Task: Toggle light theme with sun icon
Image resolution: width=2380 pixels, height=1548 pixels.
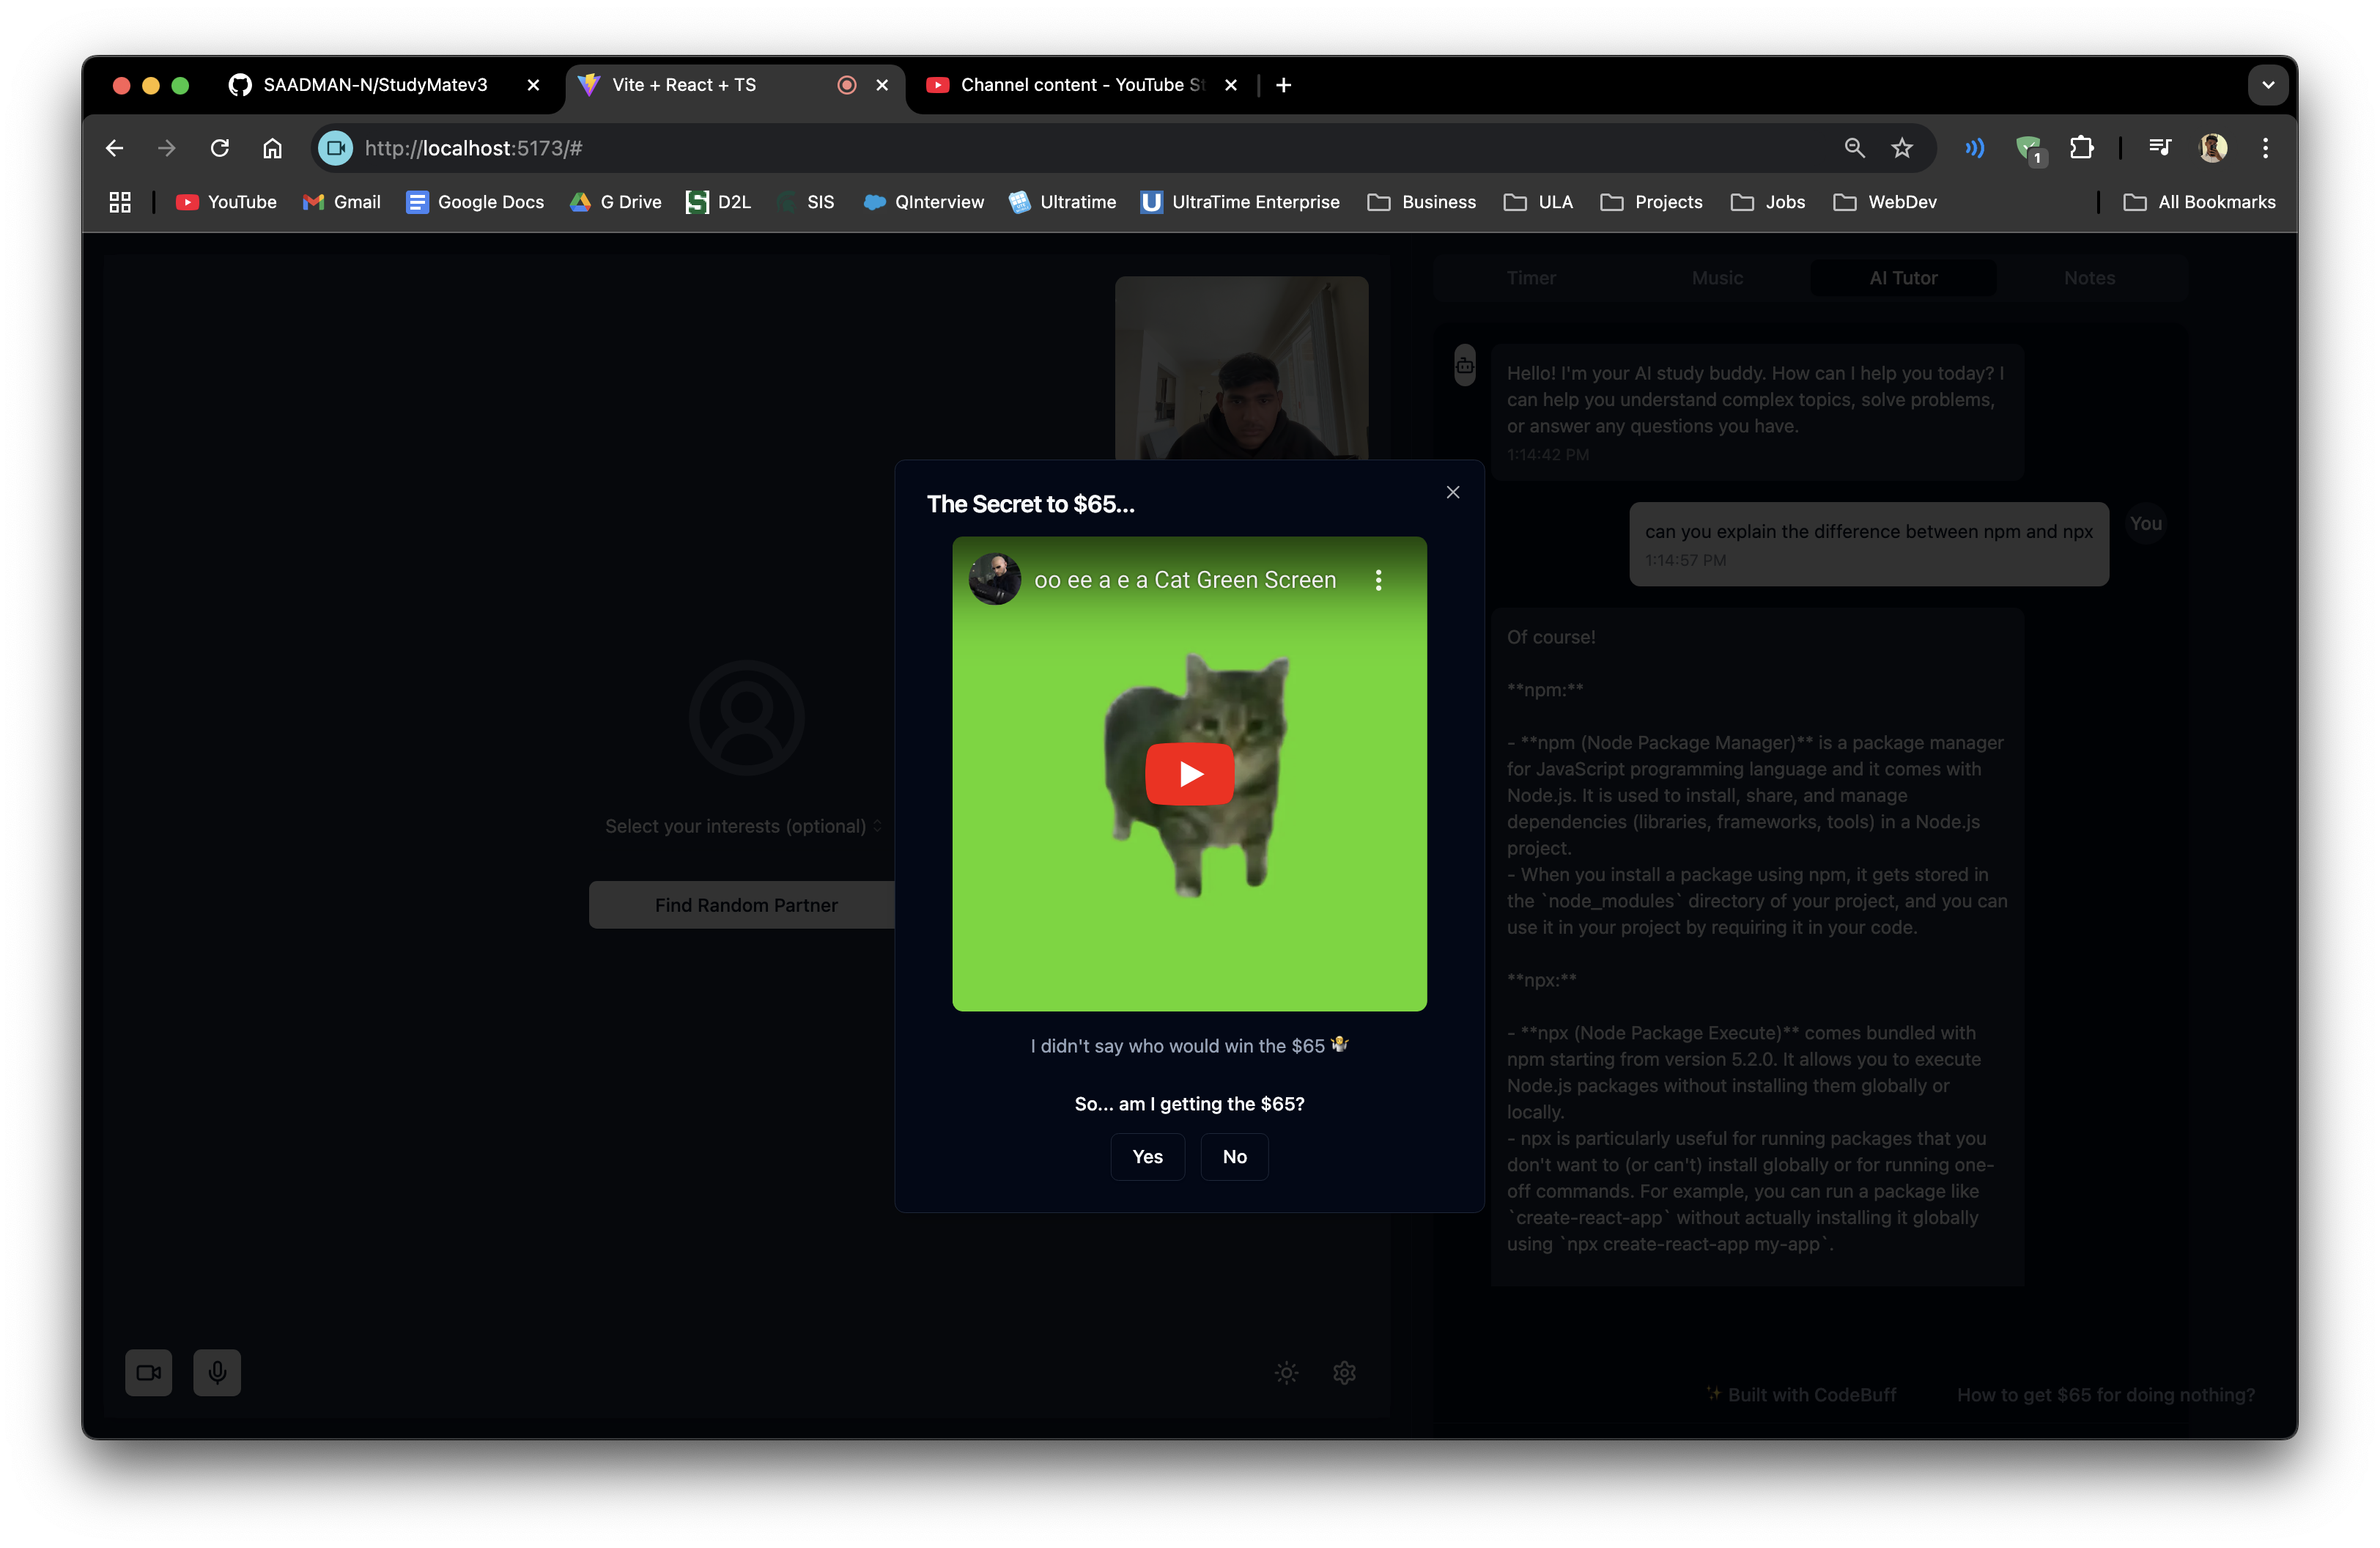Action: click(1286, 1372)
